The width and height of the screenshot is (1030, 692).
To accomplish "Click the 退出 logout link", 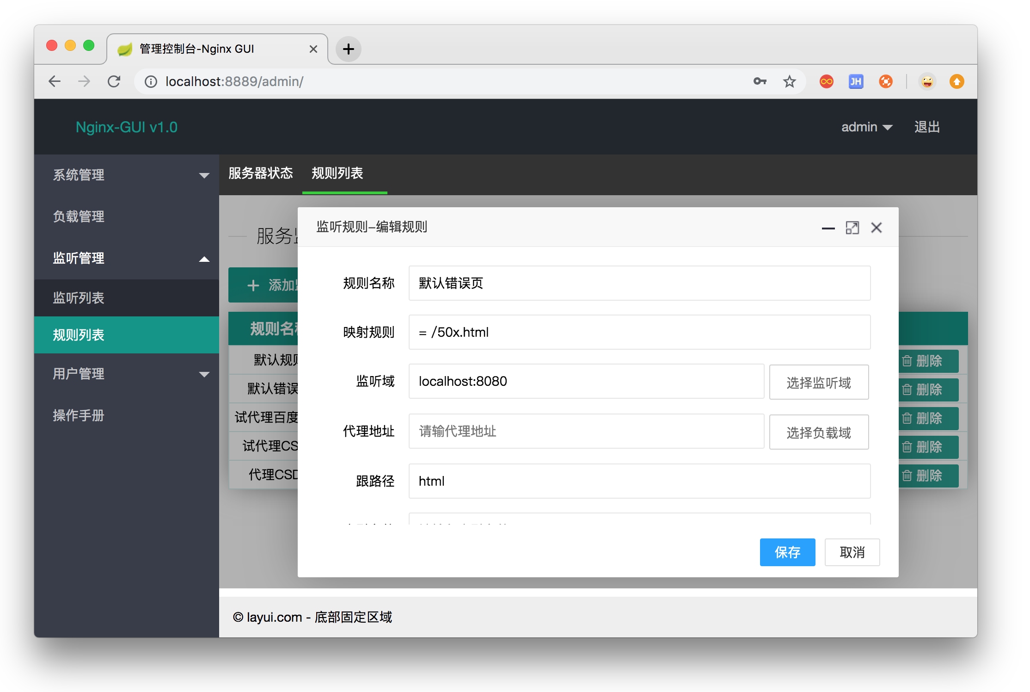I will (x=926, y=127).
